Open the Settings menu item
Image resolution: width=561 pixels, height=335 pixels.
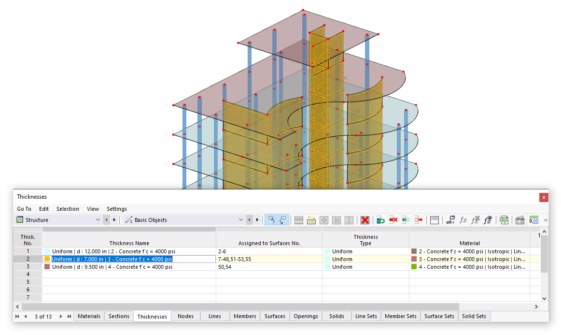coord(116,208)
